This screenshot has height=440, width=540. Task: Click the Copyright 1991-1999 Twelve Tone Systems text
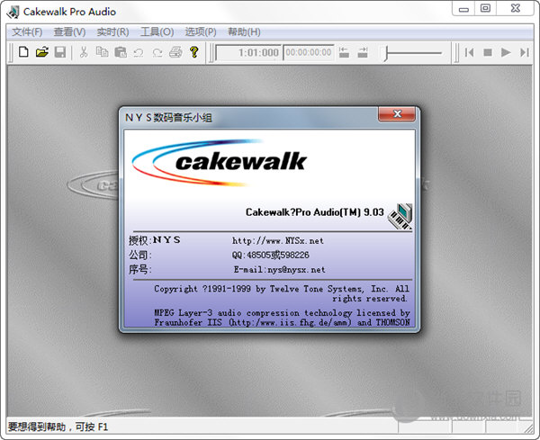pos(282,293)
